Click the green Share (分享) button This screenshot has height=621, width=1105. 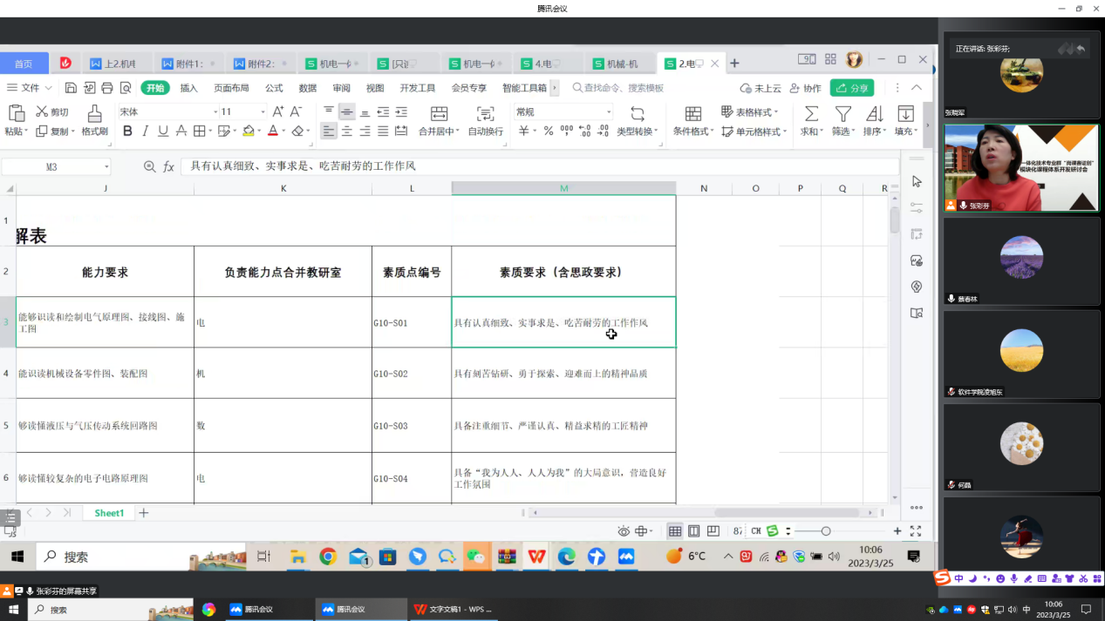coord(851,88)
